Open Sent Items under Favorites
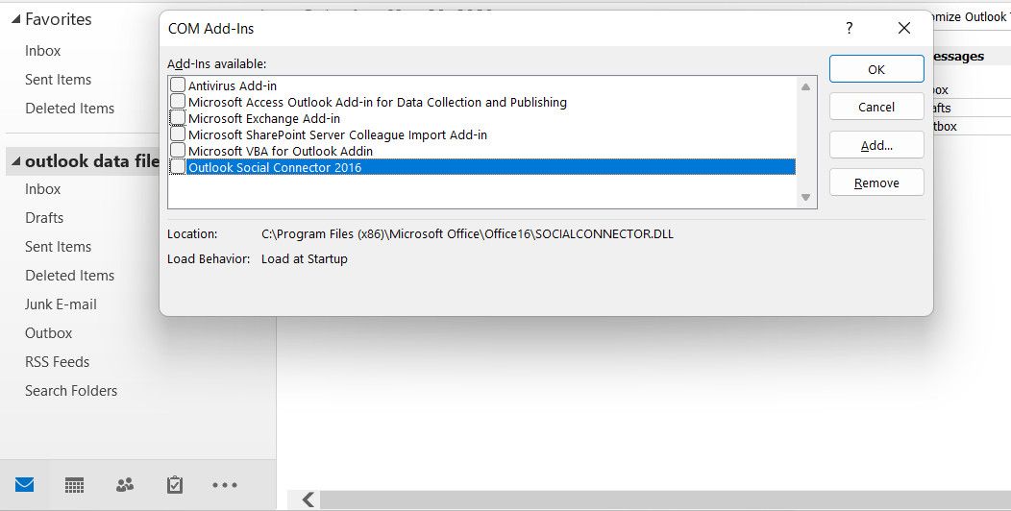The image size is (1011, 511). [58, 80]
